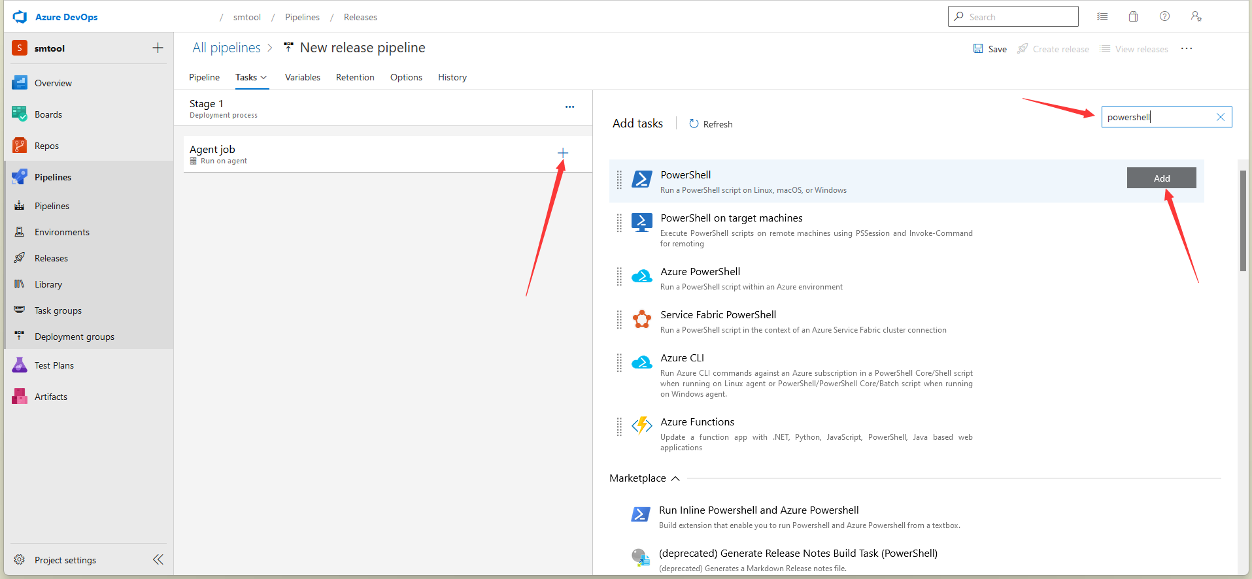Viewport: 1252px width, 579px height.
Task: Click plus icon to add task to Agent job
Action: (562, 153)
